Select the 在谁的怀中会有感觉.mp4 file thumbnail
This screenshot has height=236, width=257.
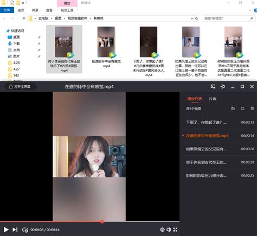(106, 42)
